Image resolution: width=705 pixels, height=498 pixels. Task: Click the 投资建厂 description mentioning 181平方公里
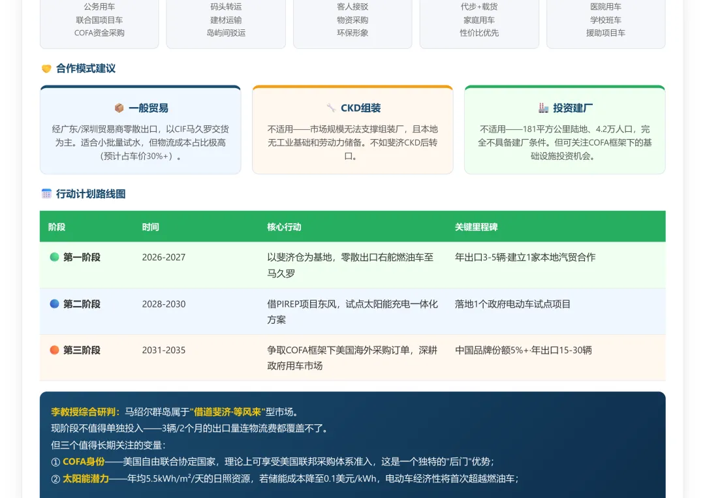click(x=565, y=142)
